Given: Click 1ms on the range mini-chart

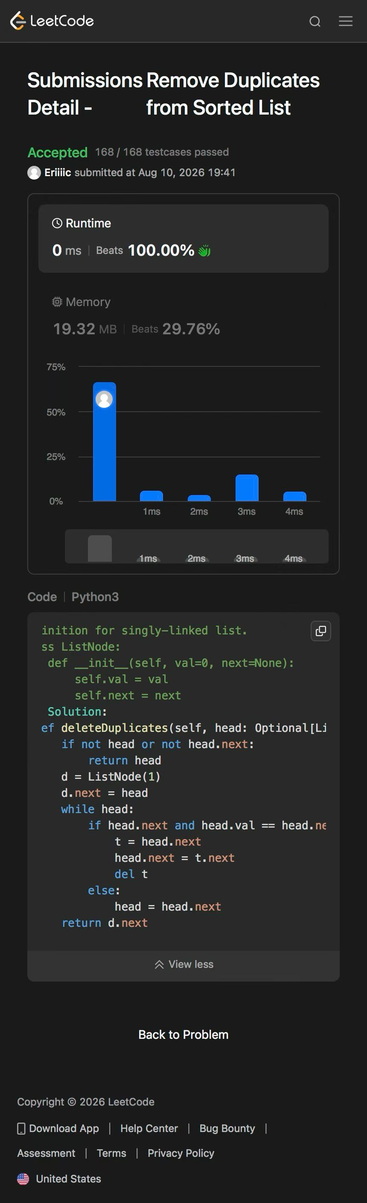Looking at the screenshot, I should click(148, 558).
